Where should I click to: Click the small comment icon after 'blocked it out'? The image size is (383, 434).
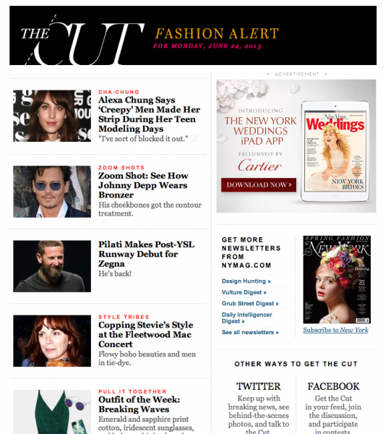[194, 138]
